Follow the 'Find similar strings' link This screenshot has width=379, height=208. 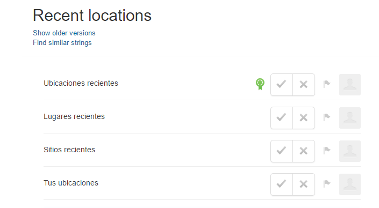tap(62, 43)
